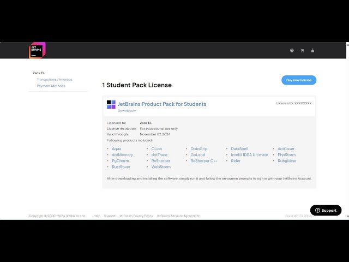The image size is (349, 262).
Task: Click the footer Help link
Action: point(97,216)
